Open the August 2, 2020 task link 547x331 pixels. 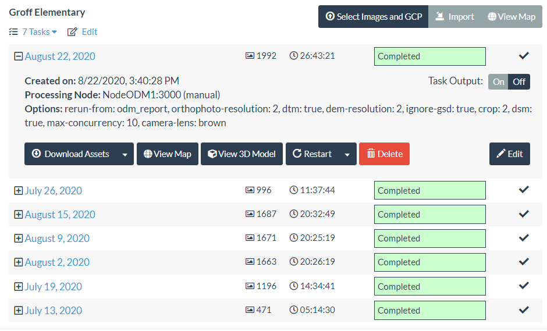[57, 262]
